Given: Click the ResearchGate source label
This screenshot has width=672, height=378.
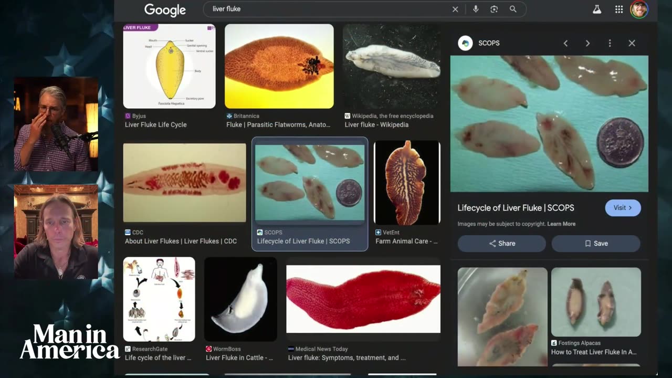Looking at the screenshot, I should tap(150, 349).
